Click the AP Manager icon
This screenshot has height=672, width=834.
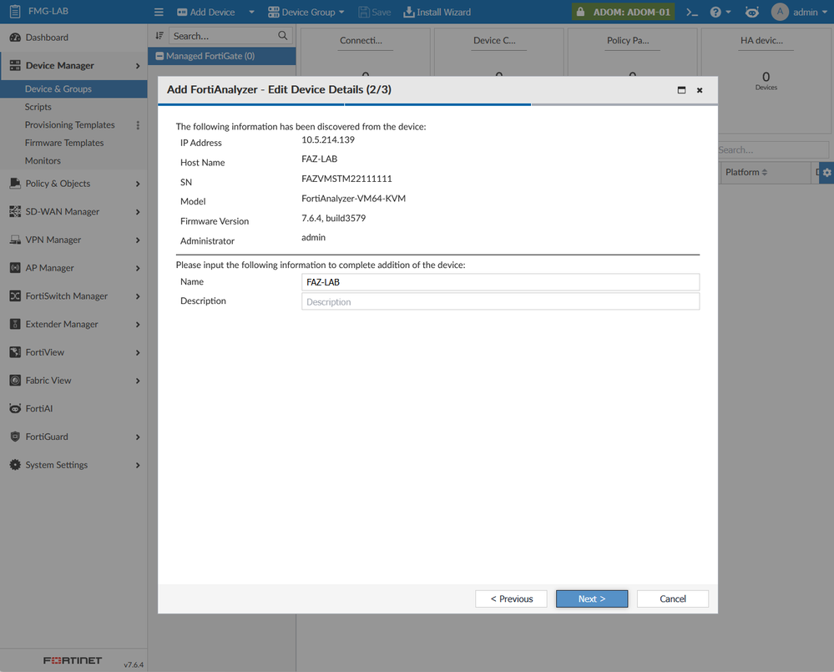(15, 268)
